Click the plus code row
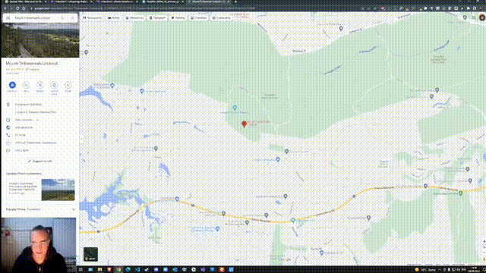The height and width of the screenshot is (273, 486). pos(40,143)
